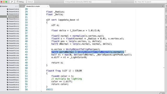Click the 'float _Delta;' declaration line

coord(55,14)
